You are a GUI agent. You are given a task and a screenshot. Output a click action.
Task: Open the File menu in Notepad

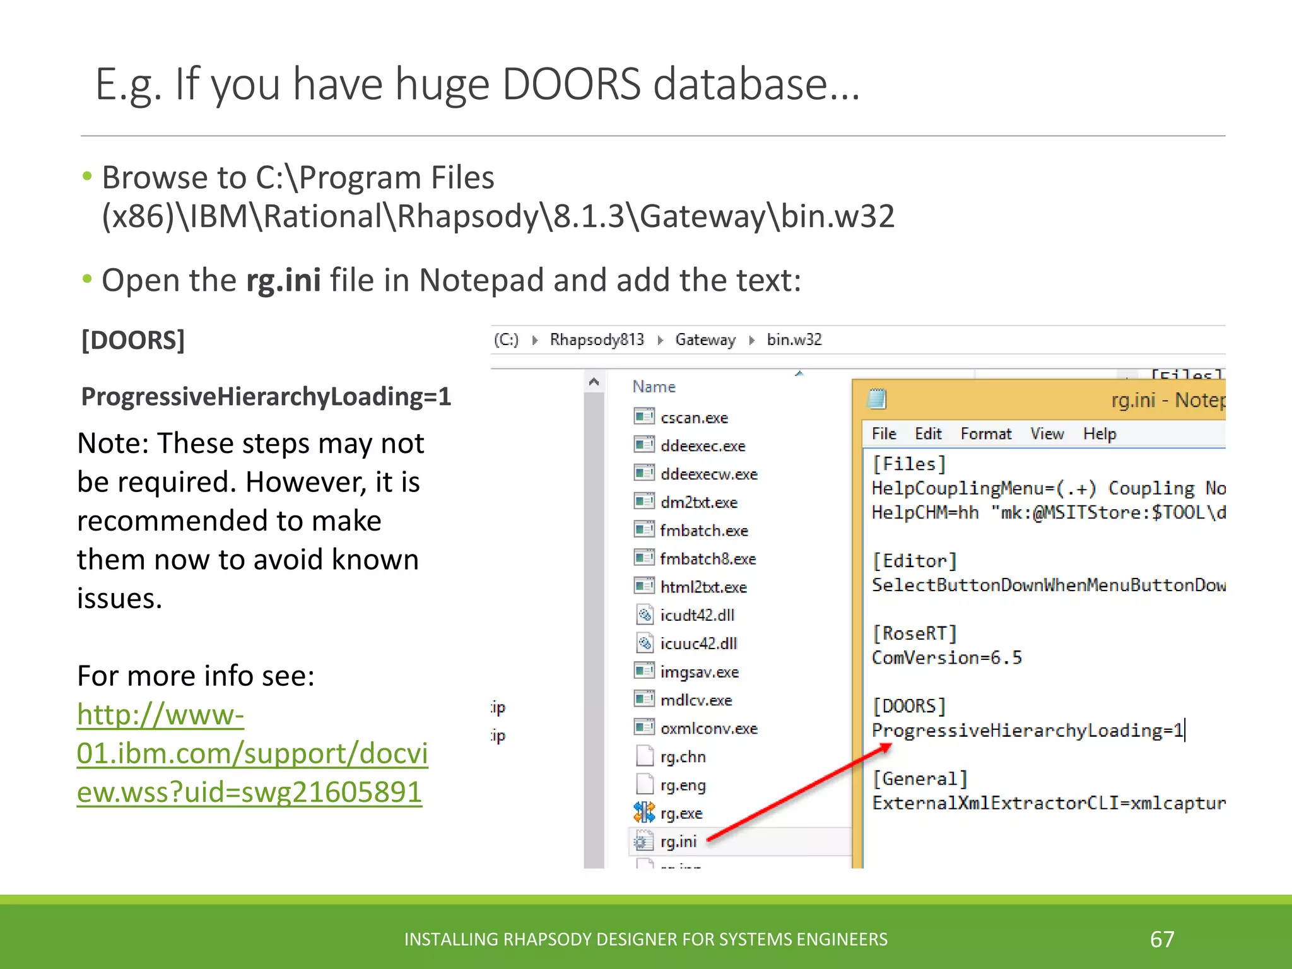tap(884, 434)
